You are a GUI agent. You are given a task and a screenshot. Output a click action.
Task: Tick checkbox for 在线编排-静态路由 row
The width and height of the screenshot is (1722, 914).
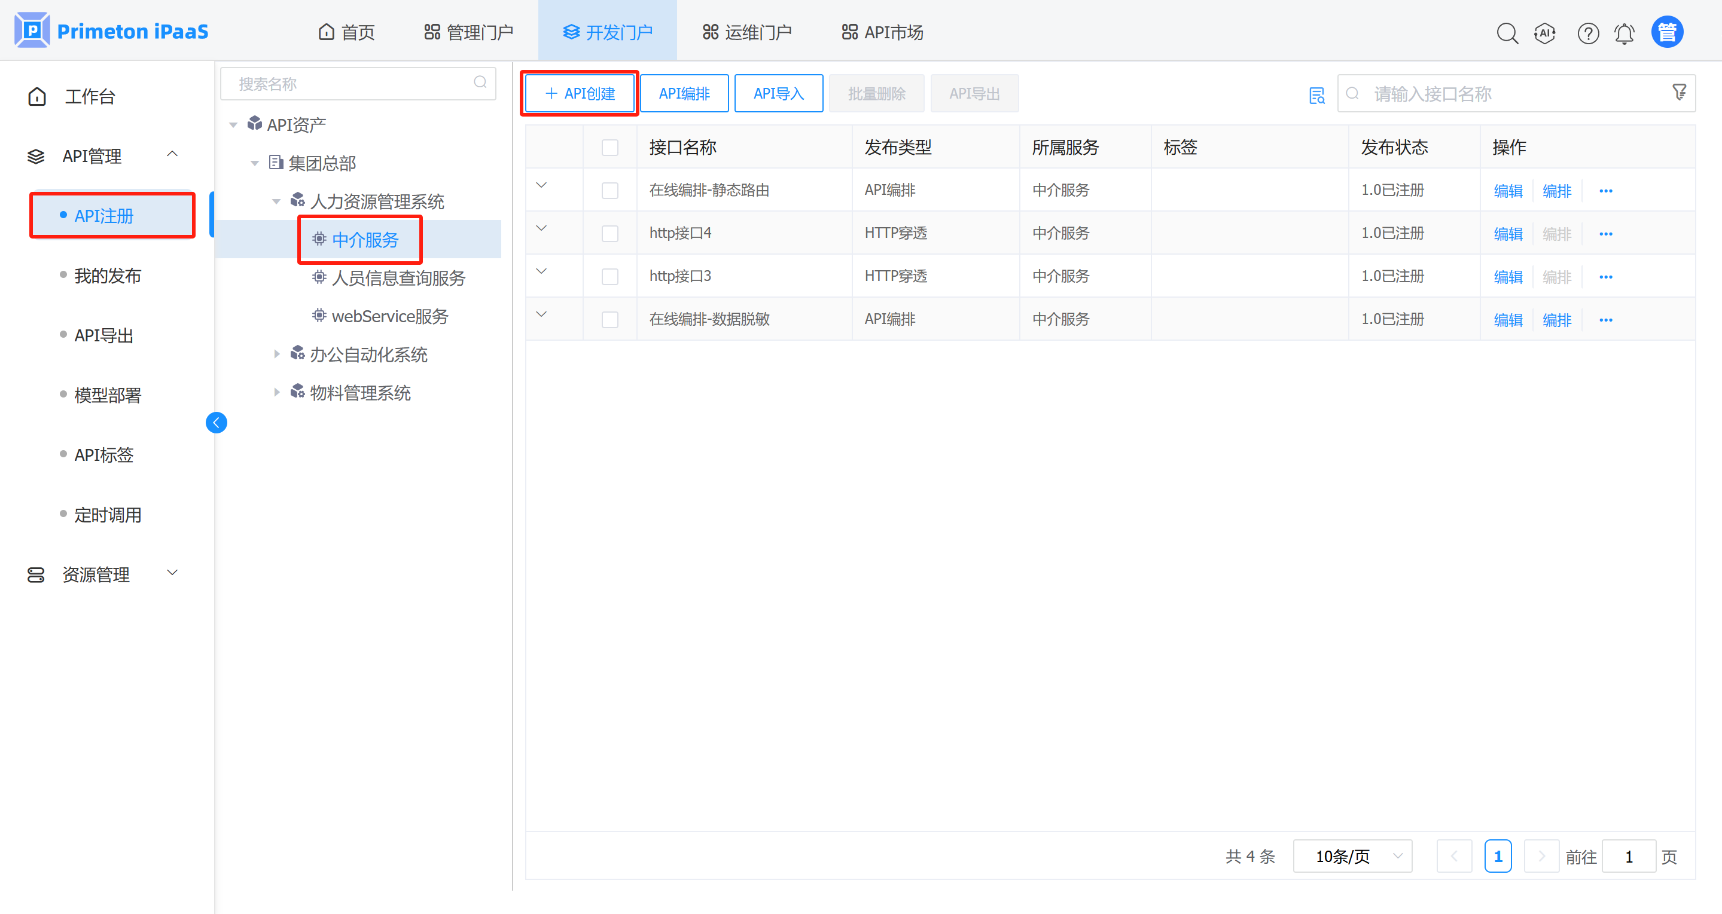click(609, 191)
